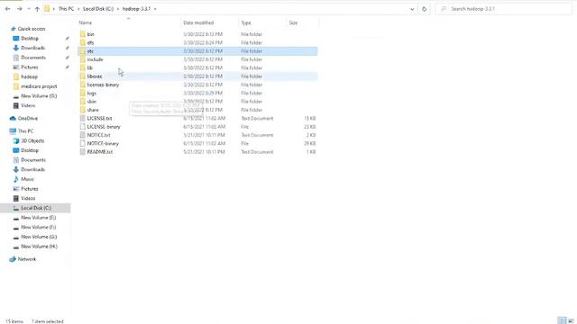Expand the address bar history dropdown

coord(412,9)
